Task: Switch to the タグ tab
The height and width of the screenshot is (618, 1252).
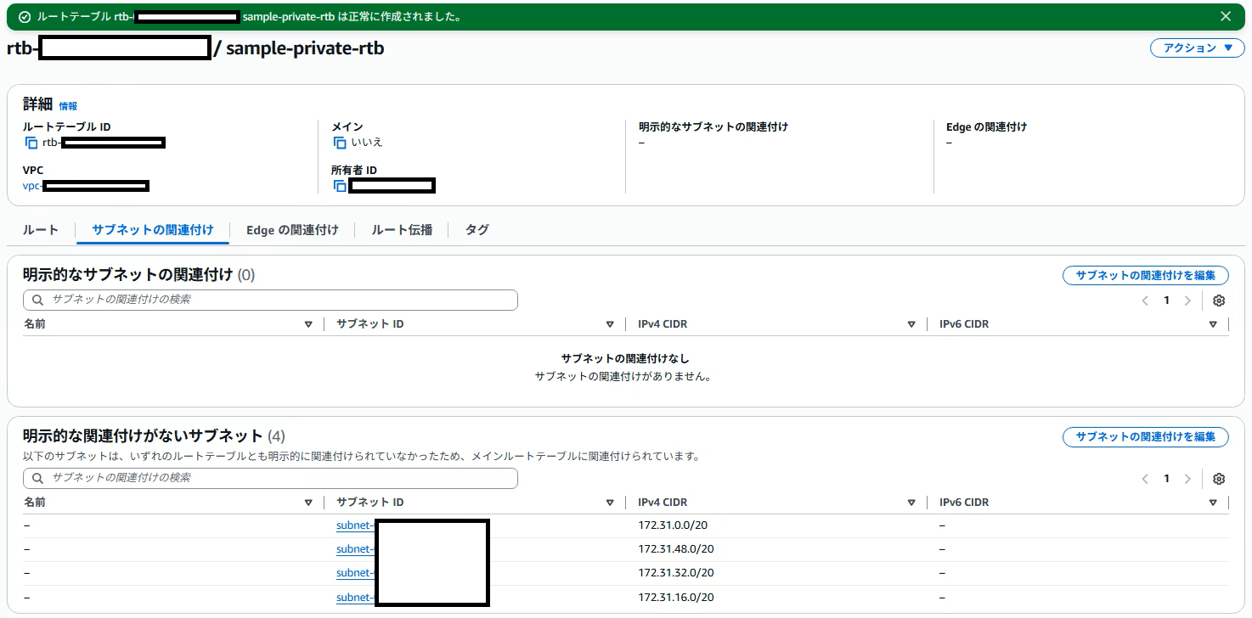Action: (477, 229)
